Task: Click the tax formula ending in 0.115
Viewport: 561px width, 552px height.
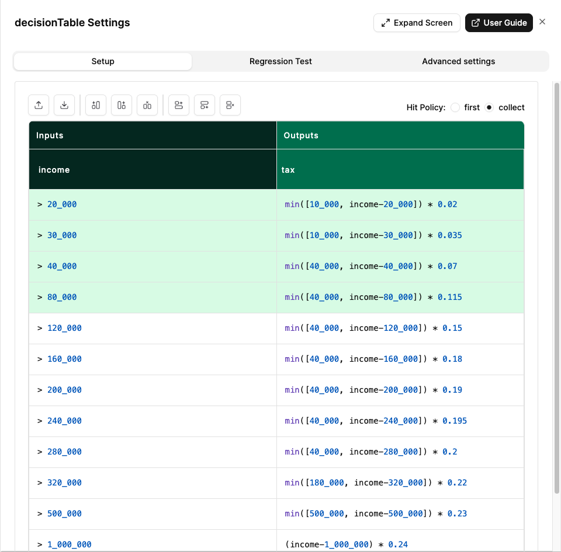Action: pos(400,298)
